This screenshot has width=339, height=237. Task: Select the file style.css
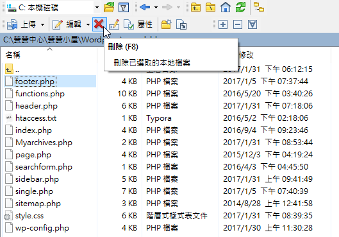coord(29,216)
